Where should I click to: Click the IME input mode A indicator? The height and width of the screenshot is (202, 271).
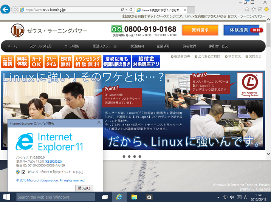click(245, 197)
